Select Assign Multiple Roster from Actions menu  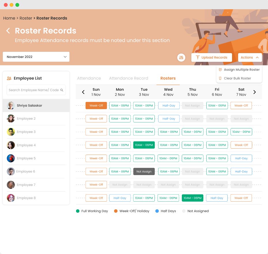click(242, 69)
